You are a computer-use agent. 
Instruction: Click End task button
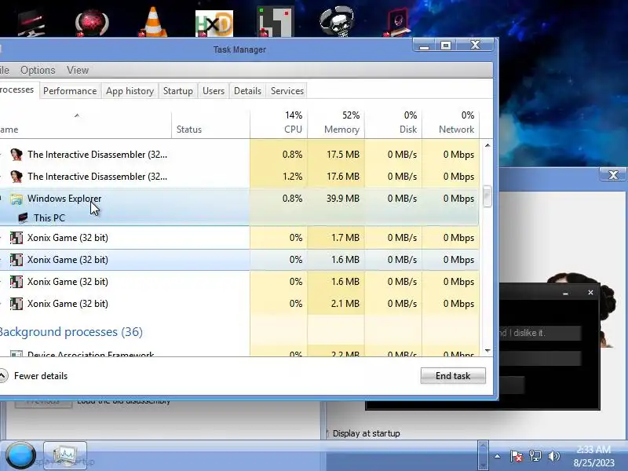pyautogui.click(x=453, y=376)
